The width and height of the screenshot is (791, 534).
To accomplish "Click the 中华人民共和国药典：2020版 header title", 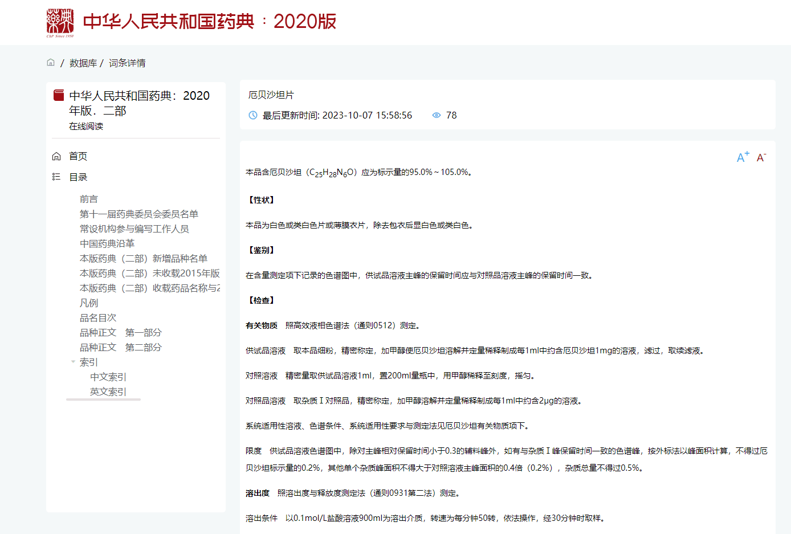I will pyautogui.click(x=210, y=22).
